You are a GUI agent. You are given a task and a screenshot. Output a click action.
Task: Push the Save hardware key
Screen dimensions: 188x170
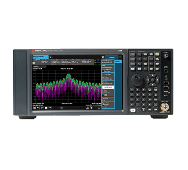[x=151, y=64]
